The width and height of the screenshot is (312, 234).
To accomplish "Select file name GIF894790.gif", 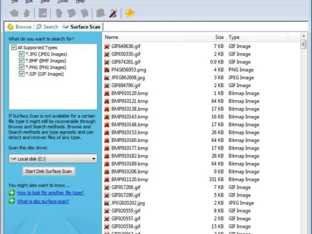I will coord(126,85).
